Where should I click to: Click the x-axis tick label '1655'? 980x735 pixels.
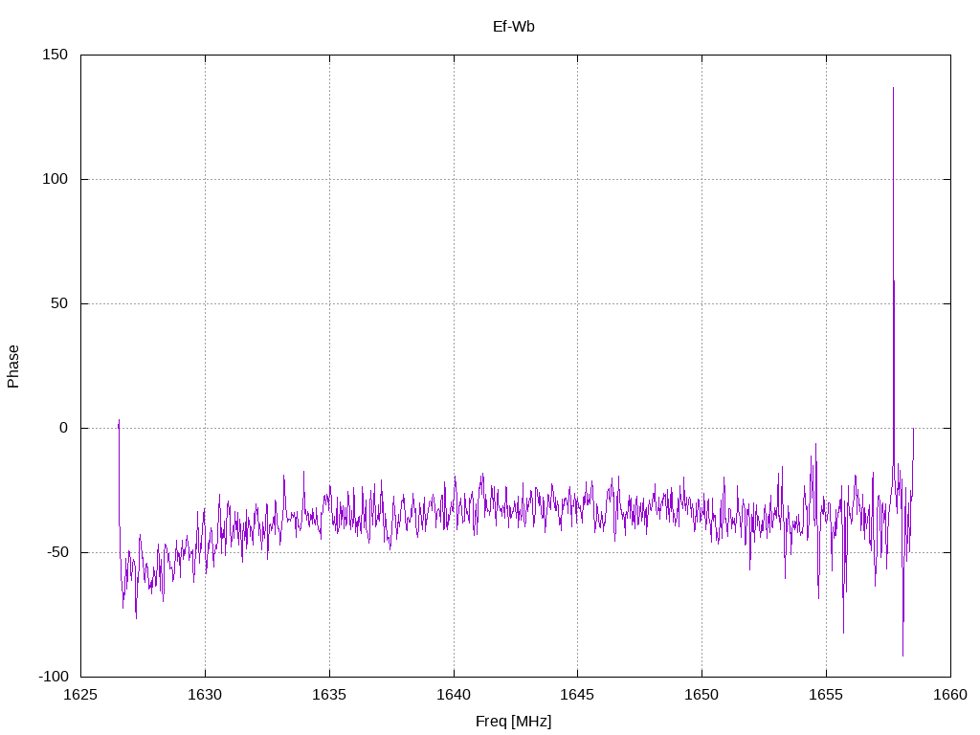[826, 695]
